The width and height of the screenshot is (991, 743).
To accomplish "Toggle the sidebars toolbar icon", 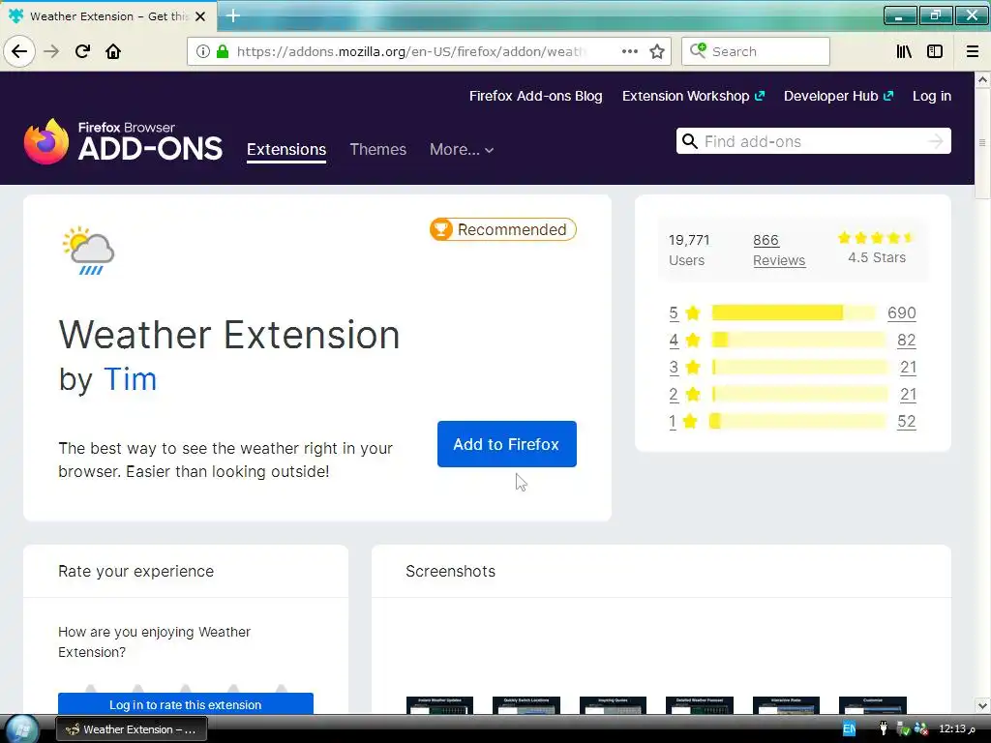I will pyautogui.click(x=935, y=51).
